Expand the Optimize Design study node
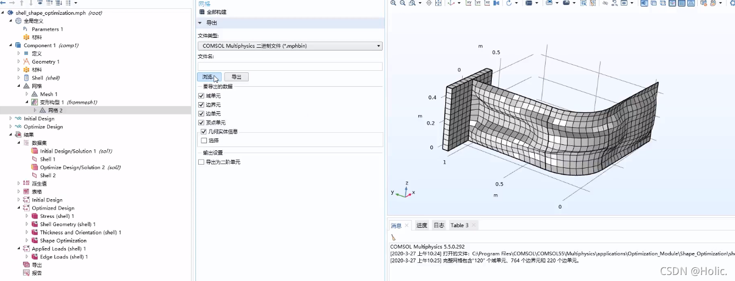 coord(11,127)
